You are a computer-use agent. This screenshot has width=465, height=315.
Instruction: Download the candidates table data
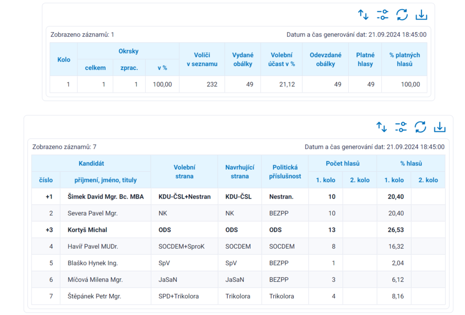tap(440, 127)
